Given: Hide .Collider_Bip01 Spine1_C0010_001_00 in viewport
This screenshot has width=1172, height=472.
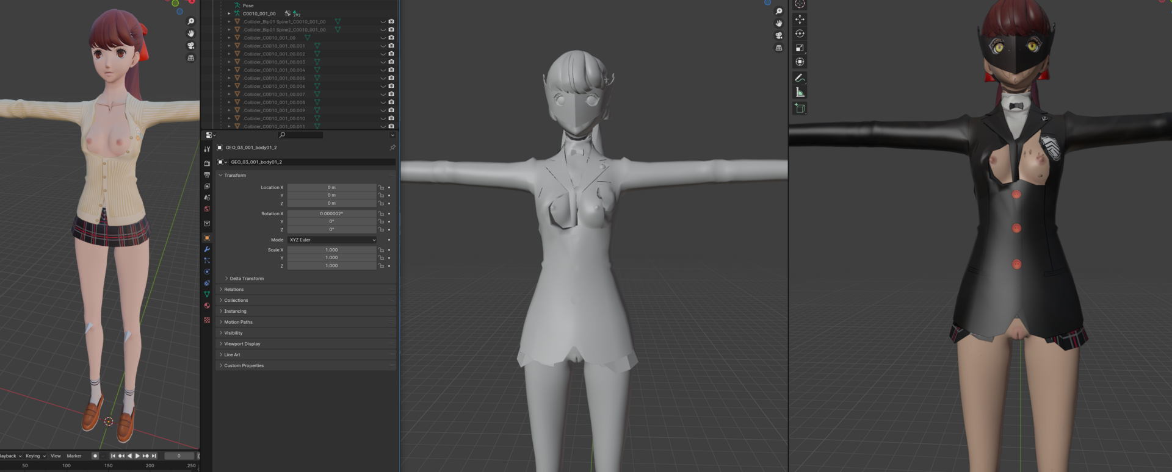Looking at the screenshot, I should 383,21.
